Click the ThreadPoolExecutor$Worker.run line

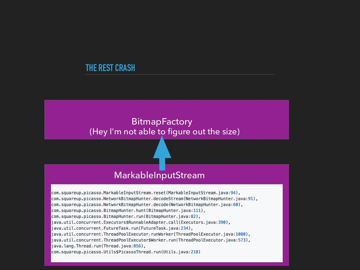(x=150, y=240)
